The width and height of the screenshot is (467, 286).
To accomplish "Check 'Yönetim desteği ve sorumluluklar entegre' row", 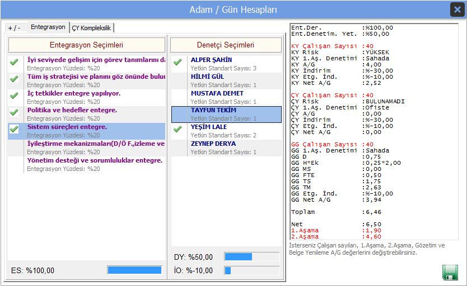I will click(x=86, y=165).
